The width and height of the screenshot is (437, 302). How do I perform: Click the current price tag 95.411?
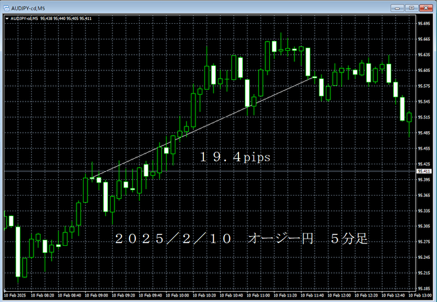click(424, 171)
